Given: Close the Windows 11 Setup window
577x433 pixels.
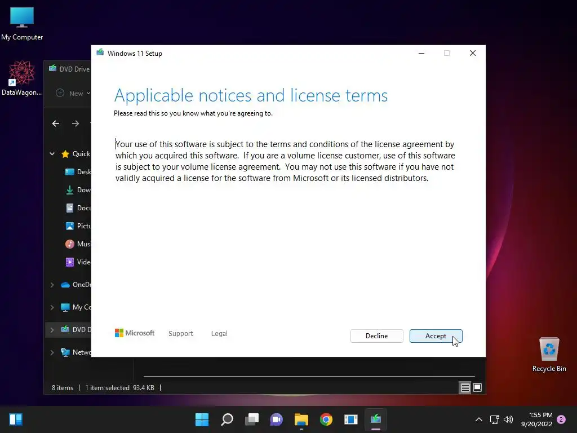Looking at the screenshot, I should click(473, 53).
